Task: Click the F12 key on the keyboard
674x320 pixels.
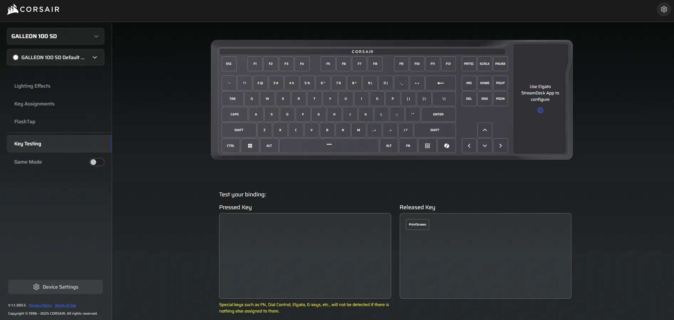Action: 449,64
